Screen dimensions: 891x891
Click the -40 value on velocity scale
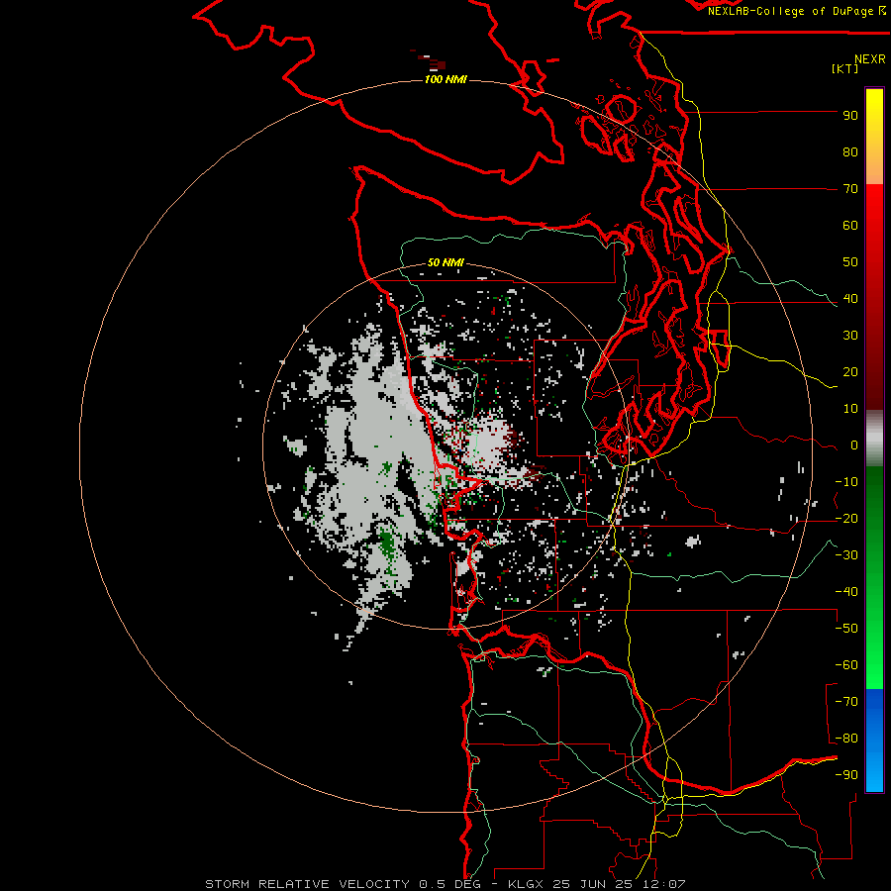[846, 592]
